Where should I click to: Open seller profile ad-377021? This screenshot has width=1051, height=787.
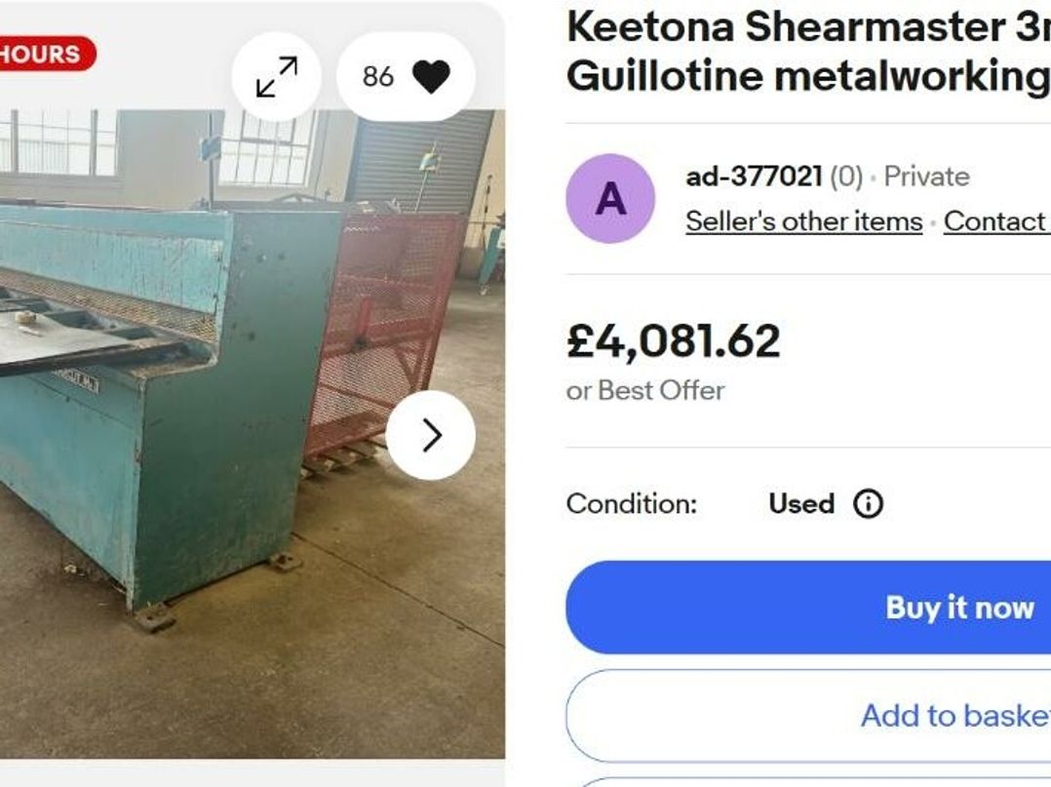tap(754, 177)
